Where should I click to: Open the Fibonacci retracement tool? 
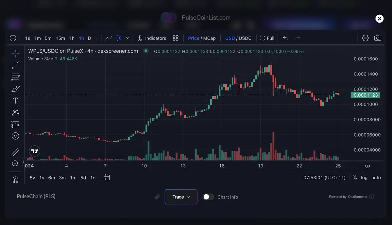coord(15,77)
